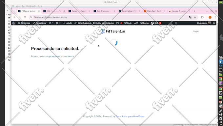Open WPCode in the admin bar
This screenshot has width=223, height=126.
128,23
